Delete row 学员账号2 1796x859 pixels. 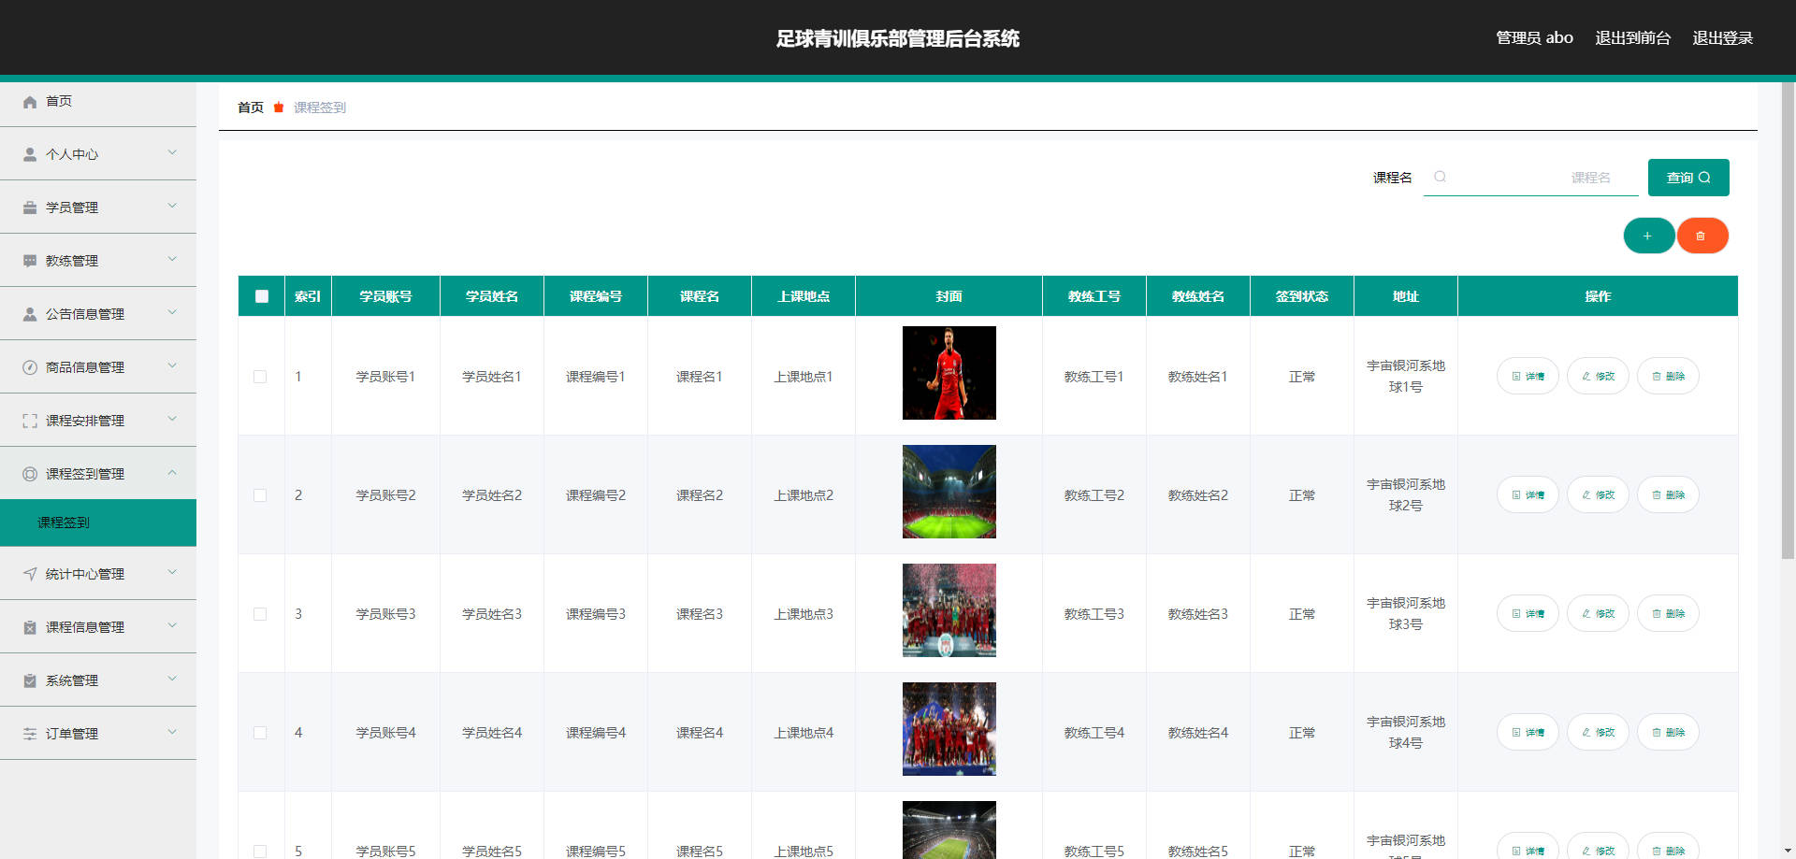tap(1668, 494)
